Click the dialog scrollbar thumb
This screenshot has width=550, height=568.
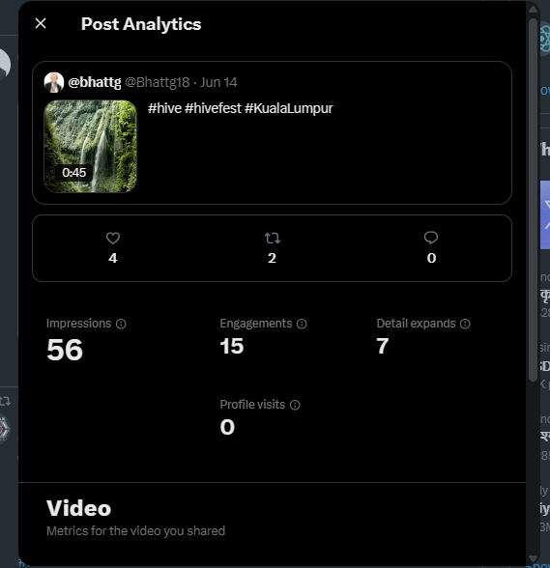[x=533, y=199]
